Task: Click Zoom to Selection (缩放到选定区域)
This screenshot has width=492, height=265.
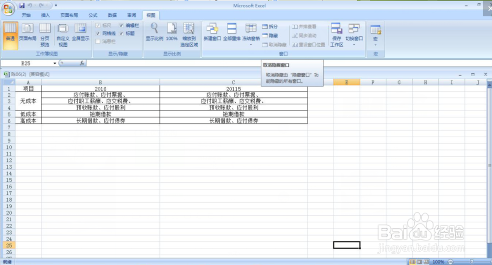Action: click(x=189, y=35)
